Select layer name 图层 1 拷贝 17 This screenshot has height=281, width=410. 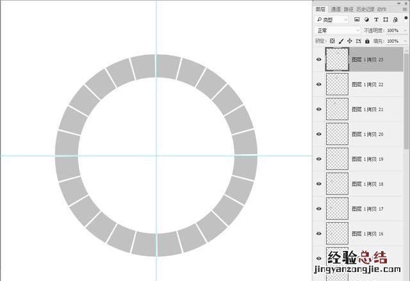point(367,209)
